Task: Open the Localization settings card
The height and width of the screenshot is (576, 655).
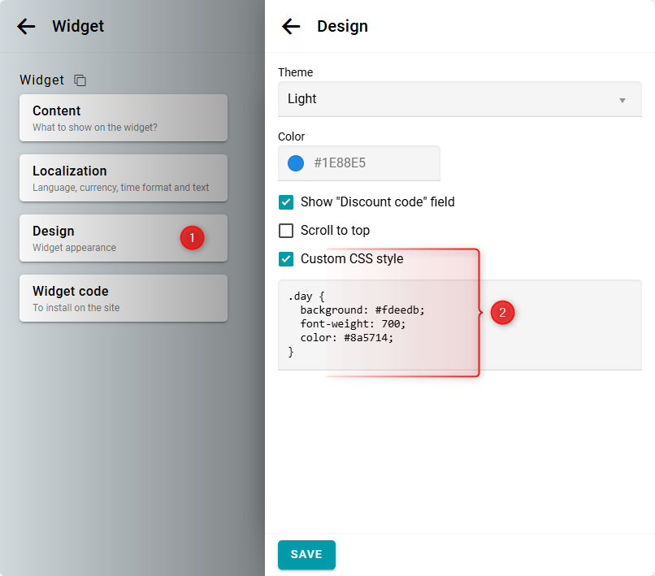Action: point(123,178)
